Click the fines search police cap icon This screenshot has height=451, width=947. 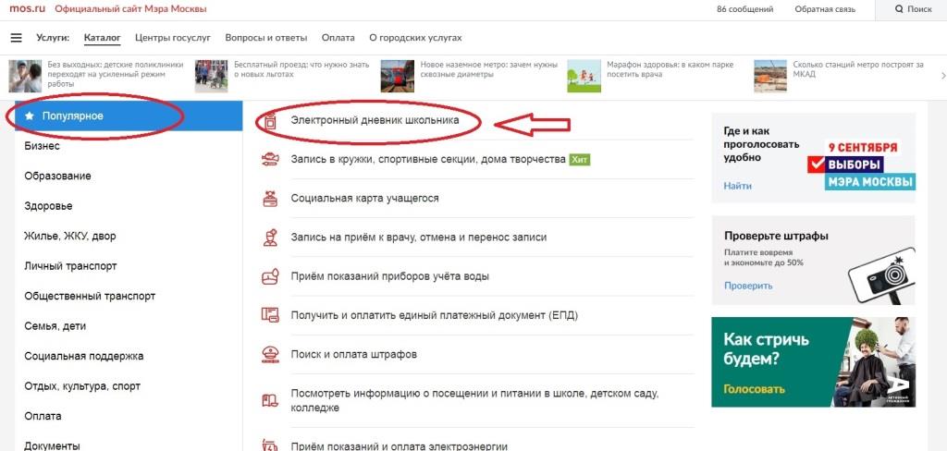[270, 354]
